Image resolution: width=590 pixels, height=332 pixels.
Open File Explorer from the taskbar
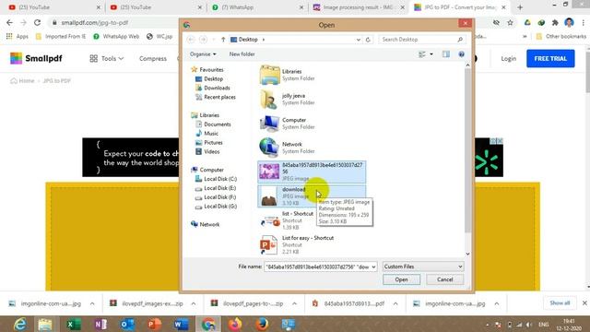45,324
